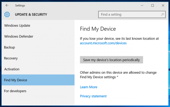Close the Settings window

click(163, 5)
